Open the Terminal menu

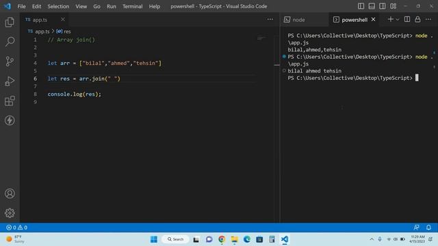(x=132, y=6)
